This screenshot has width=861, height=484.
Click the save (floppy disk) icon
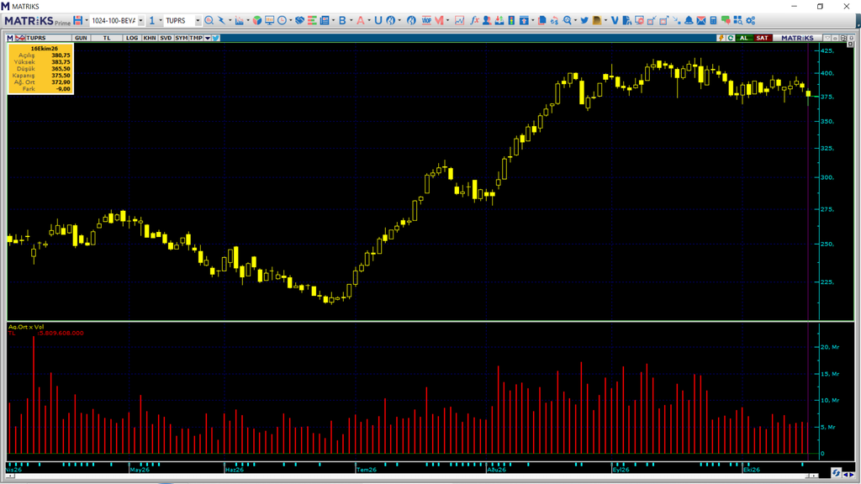tap(78, 20)
